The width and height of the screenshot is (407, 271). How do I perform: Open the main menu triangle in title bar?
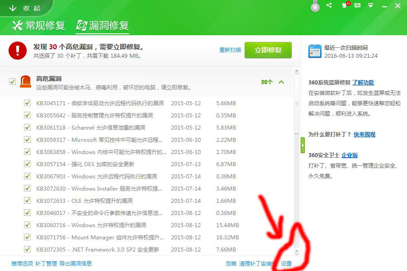pyautogui.click(x=372, y=6)
